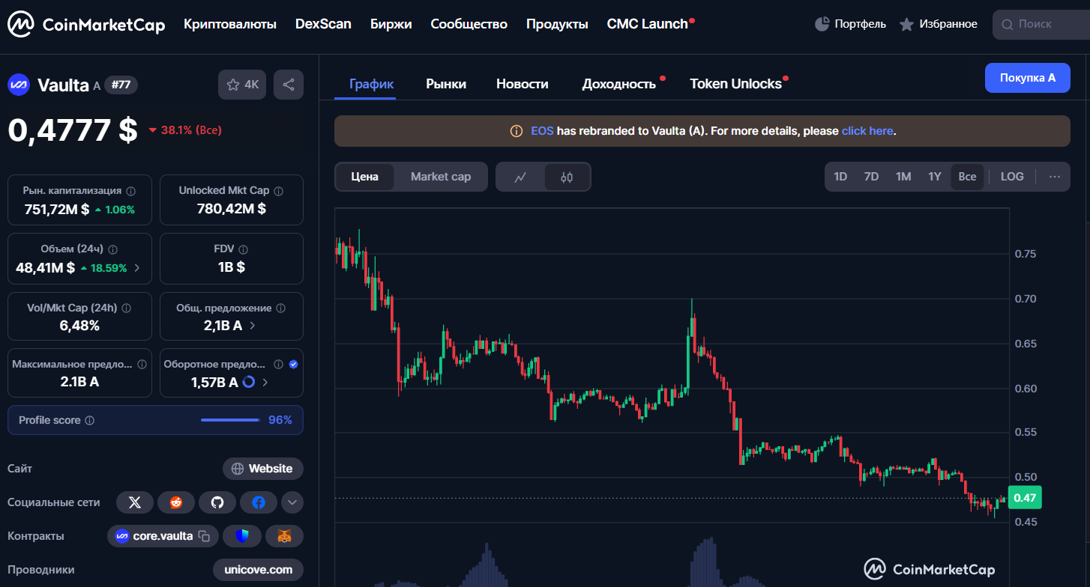Switch to the График tab
This screenshot has height=587, width=1090.
point(372,84)
